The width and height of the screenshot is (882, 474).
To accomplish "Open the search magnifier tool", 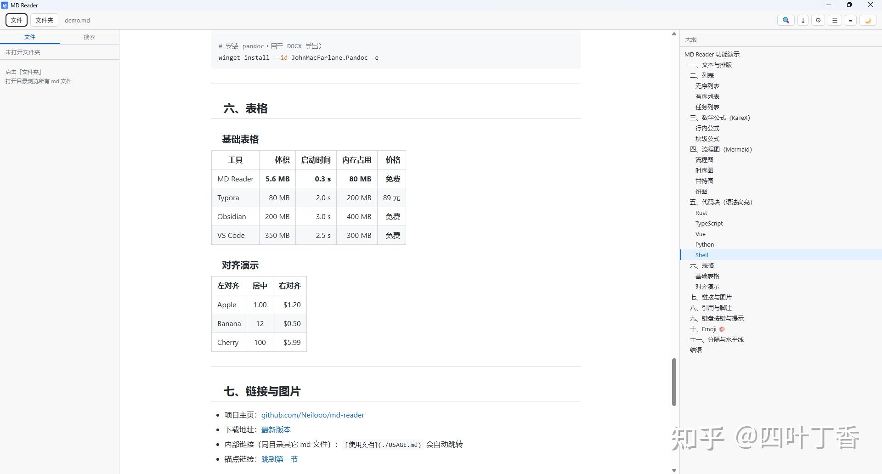I will [x=786, y=20].
